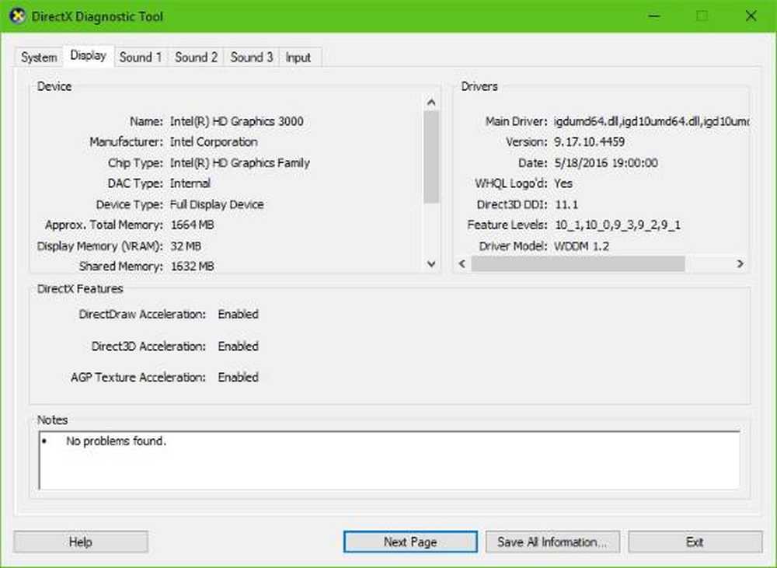
Task: Click 'Full Display Device' value
Action: click(x=217, y=204)
